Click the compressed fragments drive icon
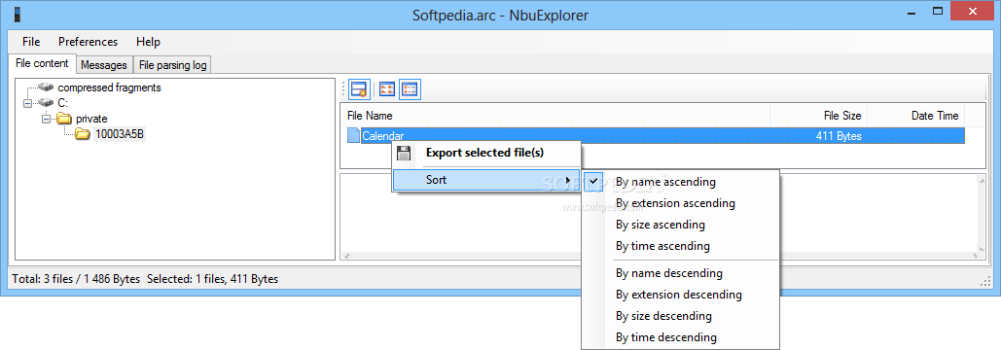 tap(46, 87)
